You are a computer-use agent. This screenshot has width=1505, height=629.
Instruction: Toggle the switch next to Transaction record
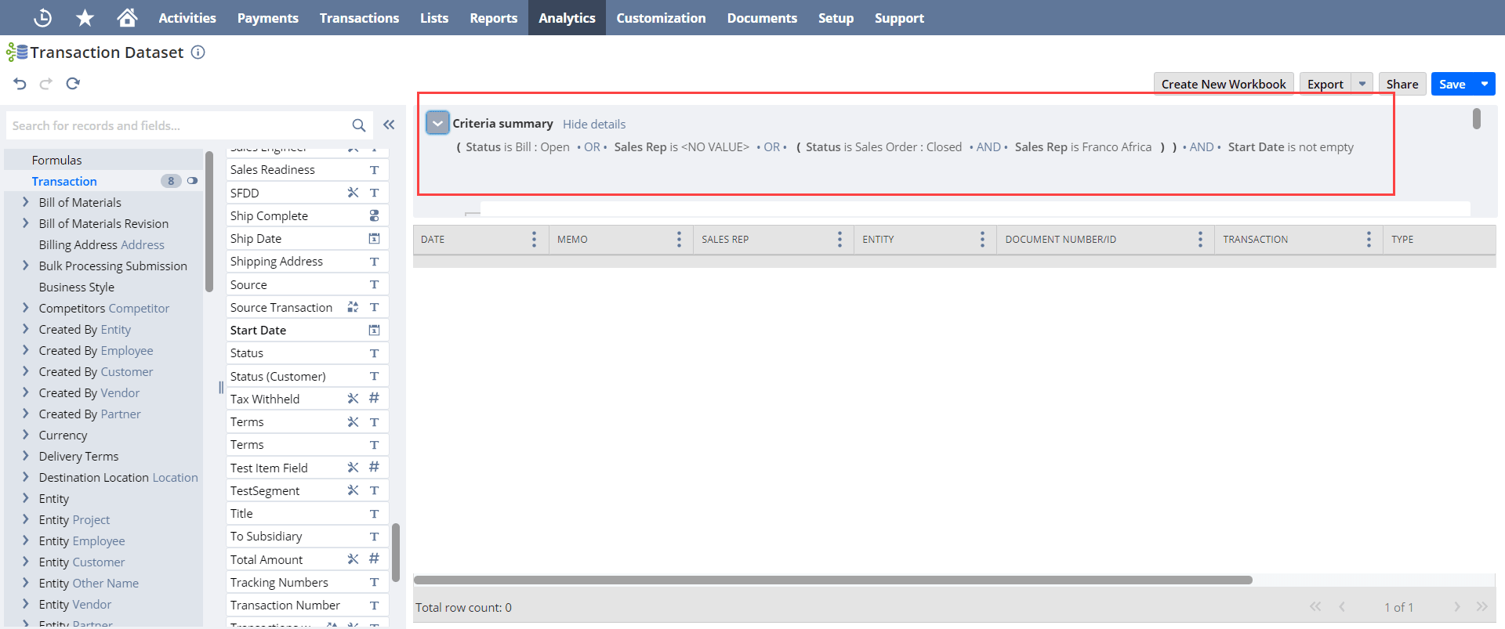(192, 181)
